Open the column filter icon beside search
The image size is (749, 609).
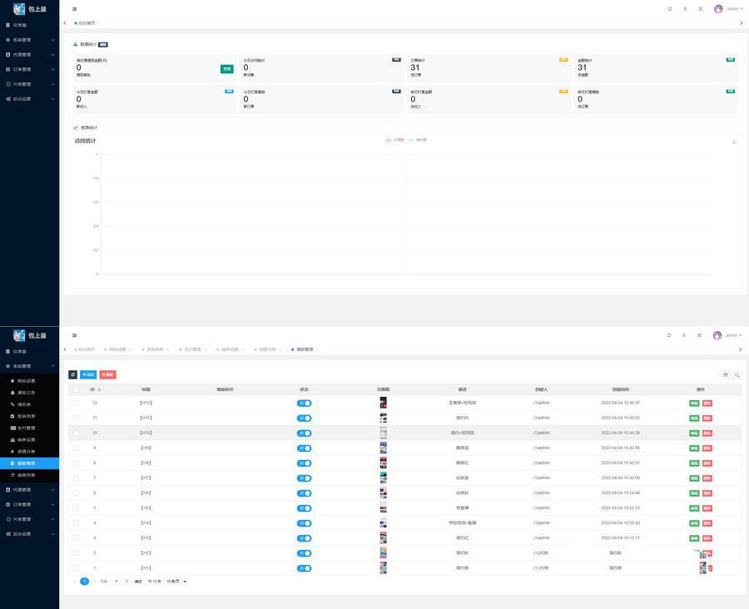(725, 375)
